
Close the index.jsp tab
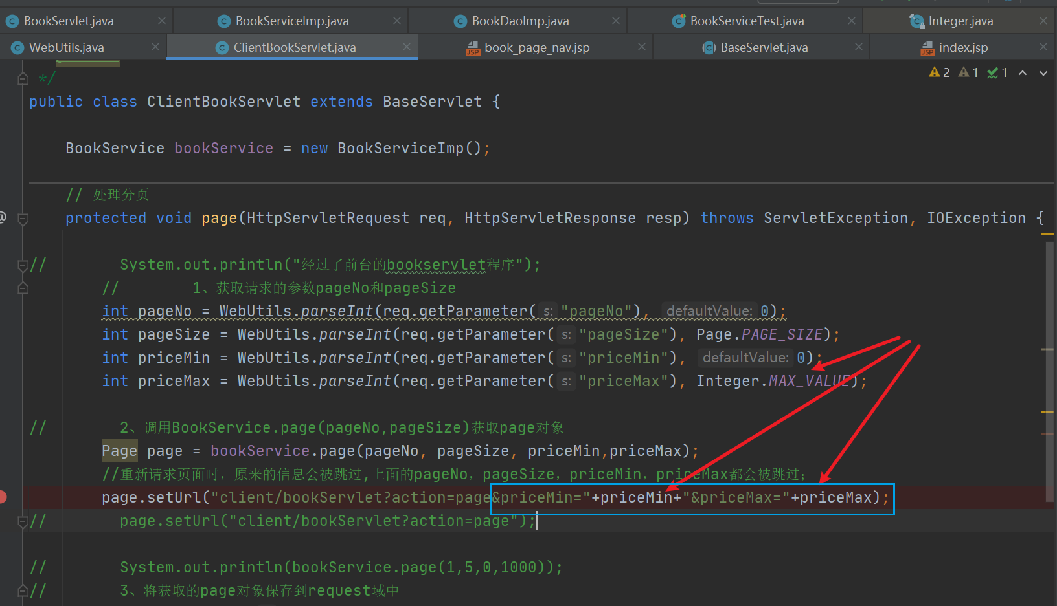tap(1043, 47)
